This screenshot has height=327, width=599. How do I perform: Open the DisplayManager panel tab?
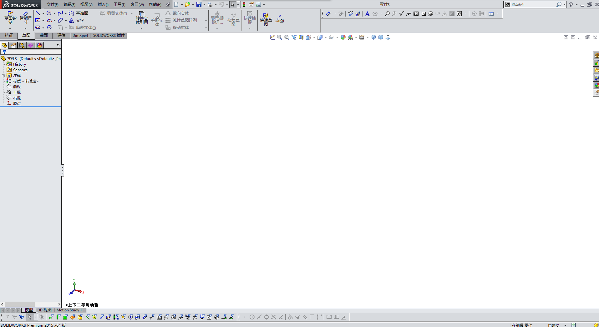click(x=39, y=45)
